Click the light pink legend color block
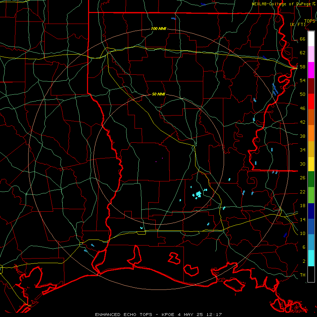 click(x=311, y=54)
